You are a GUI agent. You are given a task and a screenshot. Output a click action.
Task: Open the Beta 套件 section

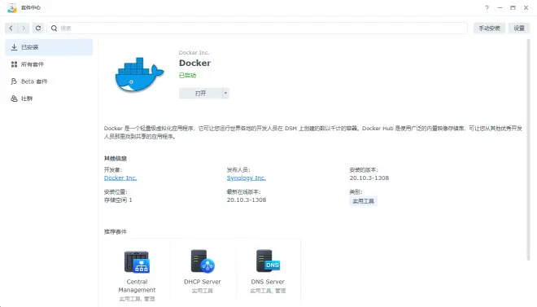tap(49, 81)
